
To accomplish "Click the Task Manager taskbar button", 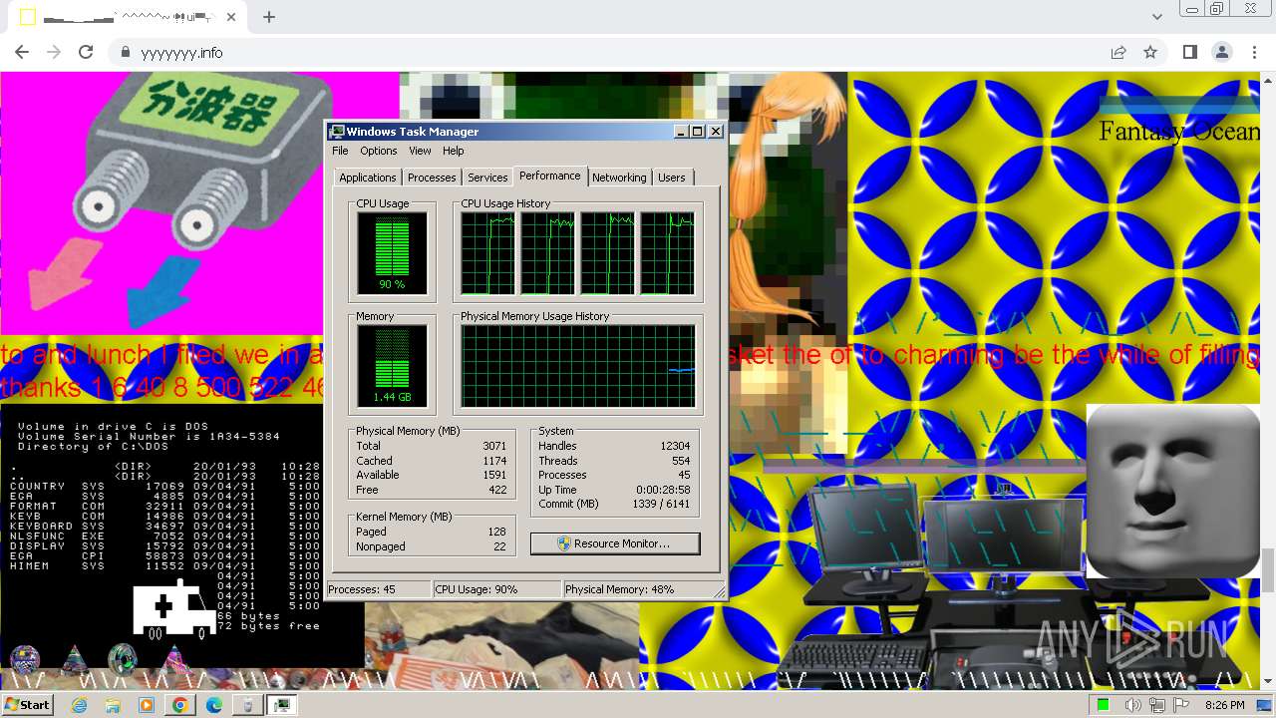I will (x=282, y=705).
